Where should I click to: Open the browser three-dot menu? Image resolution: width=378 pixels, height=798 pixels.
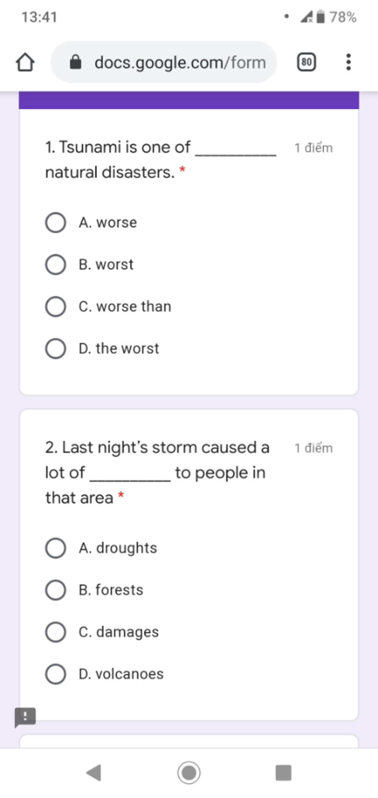coord(348,62)
